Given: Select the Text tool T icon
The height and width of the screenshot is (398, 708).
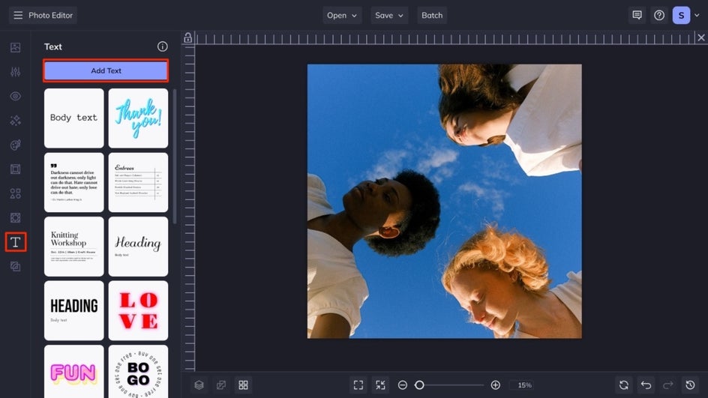Looking at the screenshot, I should coord(15,242).
